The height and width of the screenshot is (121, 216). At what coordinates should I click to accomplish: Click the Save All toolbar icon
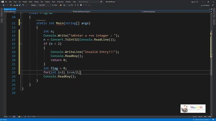pos(20,5)
